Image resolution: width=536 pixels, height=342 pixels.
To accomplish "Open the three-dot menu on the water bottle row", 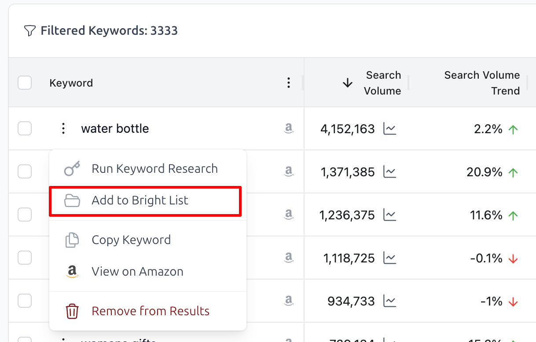I will click(63, 128).
